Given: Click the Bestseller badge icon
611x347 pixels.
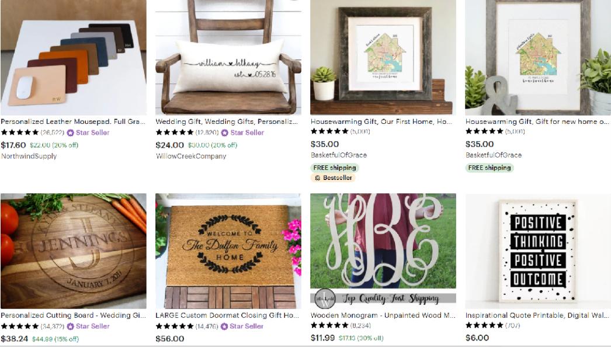Looking at the screenshot, I should point(318,178).
